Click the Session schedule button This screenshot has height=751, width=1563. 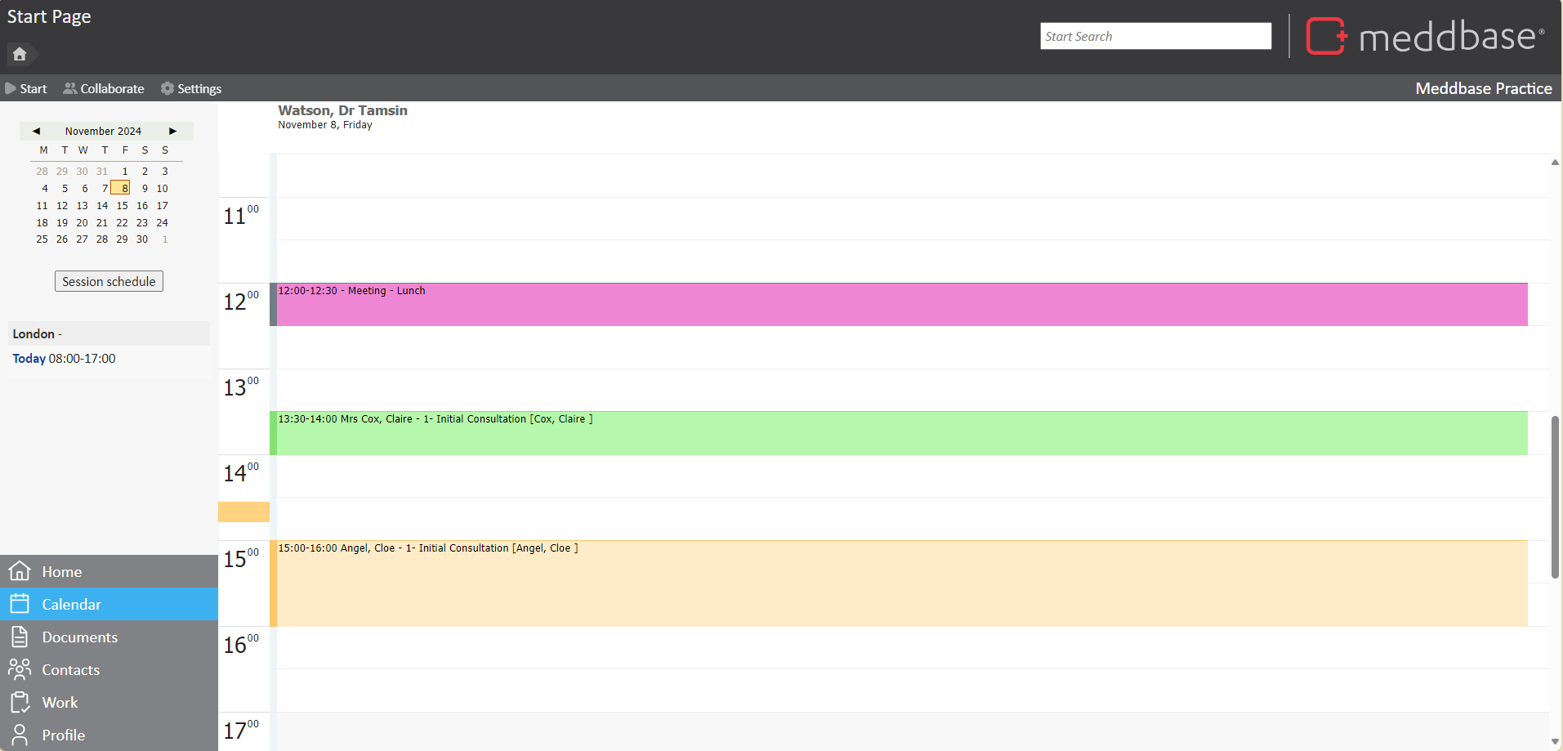[x=109, y=281]
